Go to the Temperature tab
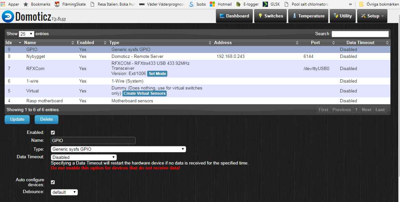This screenshot has height=202, width=400. [x=308, y=16]
